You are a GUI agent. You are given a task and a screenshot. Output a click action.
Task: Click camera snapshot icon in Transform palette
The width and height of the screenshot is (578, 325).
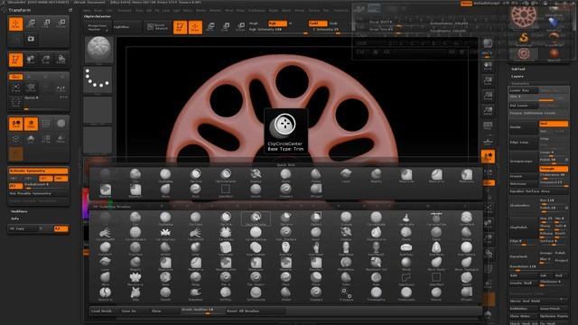pyautogui.click(x=31, y=39)
